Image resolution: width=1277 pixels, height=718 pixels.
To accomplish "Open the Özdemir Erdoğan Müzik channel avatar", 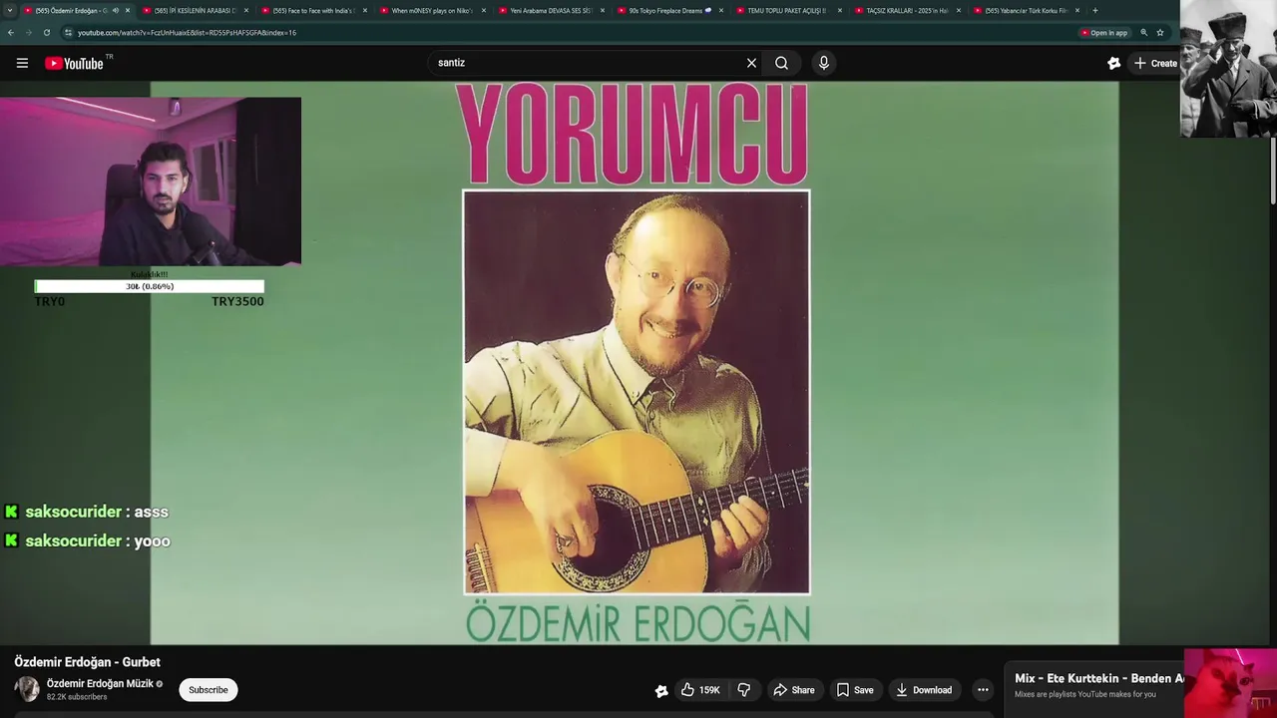I will click(27, 689).
